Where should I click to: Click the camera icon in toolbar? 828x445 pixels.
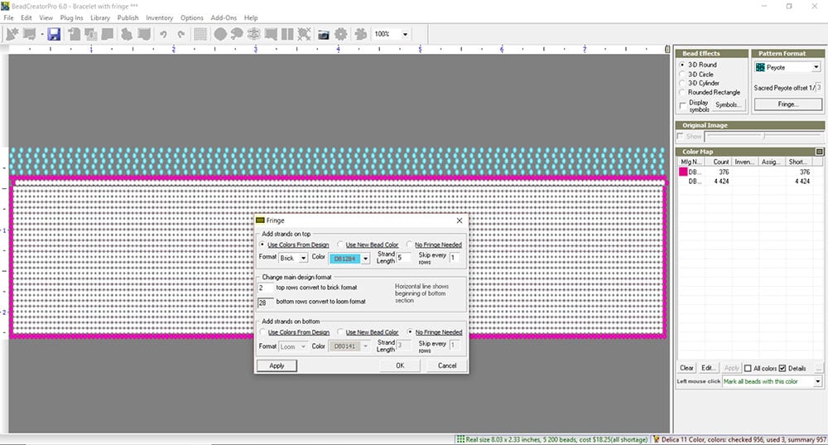(x=323, y=35)
